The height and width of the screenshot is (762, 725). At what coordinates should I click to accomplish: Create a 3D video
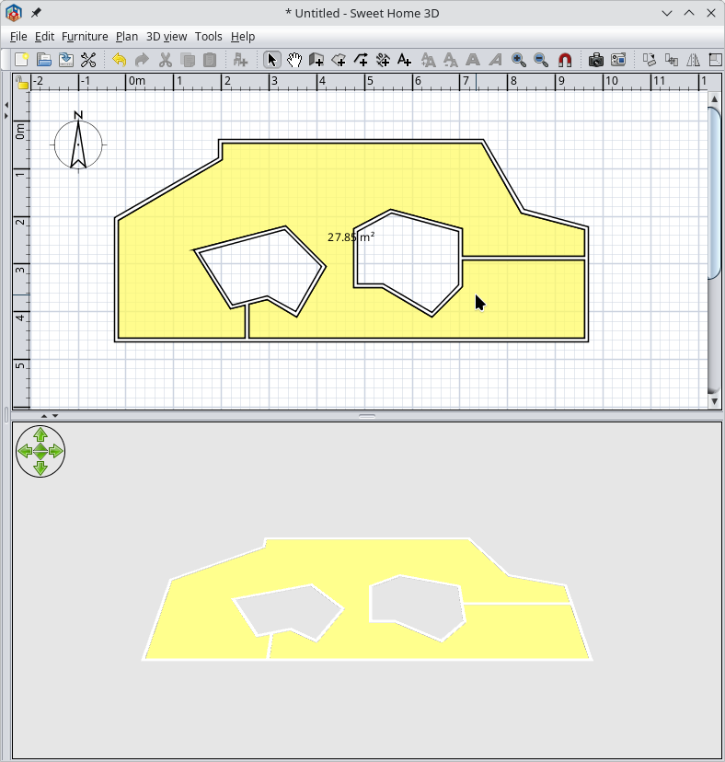pyautogui.click(x=618, y=60)
